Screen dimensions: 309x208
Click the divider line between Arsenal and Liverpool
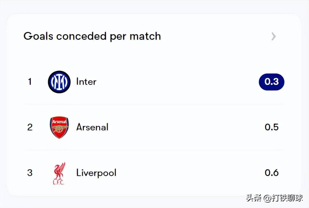[x=154, y=150]
